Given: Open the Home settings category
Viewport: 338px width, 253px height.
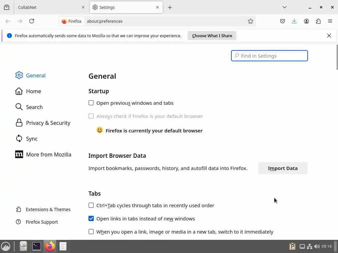Looking at the screenshot, I should pos(28,91).
